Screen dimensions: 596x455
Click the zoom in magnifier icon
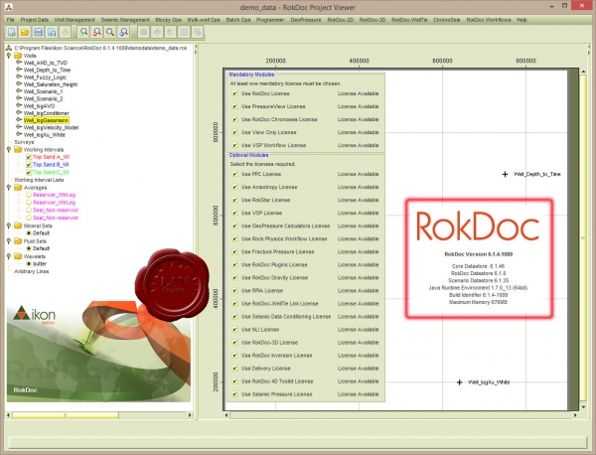[83, 33]
